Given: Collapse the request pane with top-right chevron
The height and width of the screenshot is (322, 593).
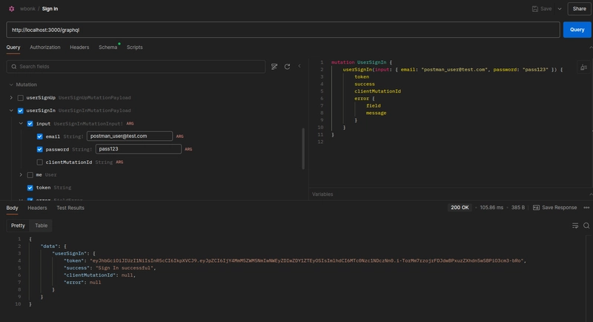Looking at the screenshot, I should pyautogui.click(x=590, y=47).
